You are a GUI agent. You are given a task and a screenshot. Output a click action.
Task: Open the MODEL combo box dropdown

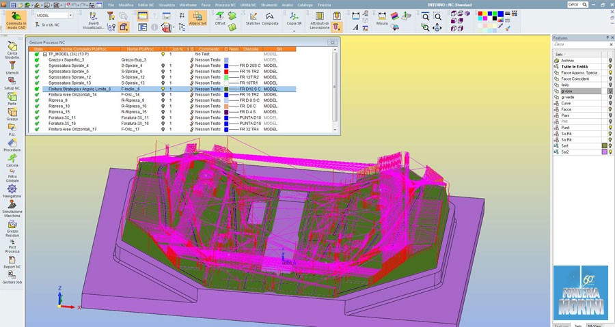coord(70,15)
